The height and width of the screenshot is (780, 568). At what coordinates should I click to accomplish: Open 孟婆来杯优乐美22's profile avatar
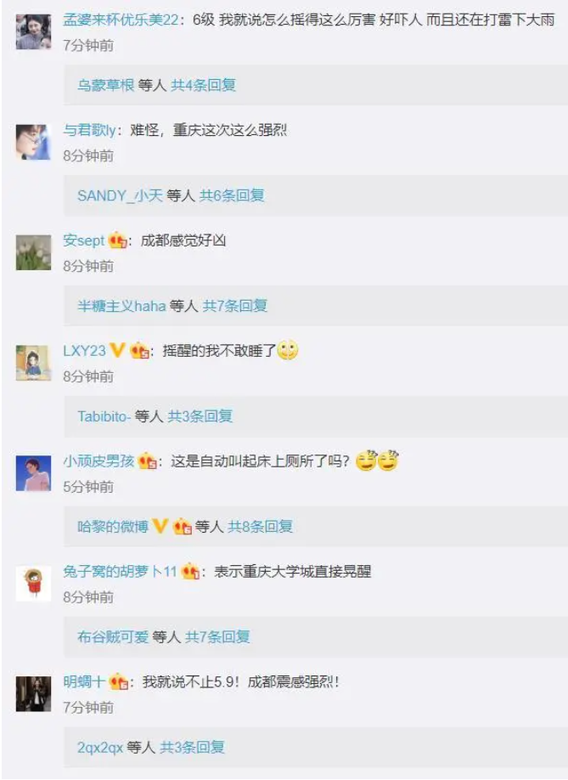[x=33, y=31]
